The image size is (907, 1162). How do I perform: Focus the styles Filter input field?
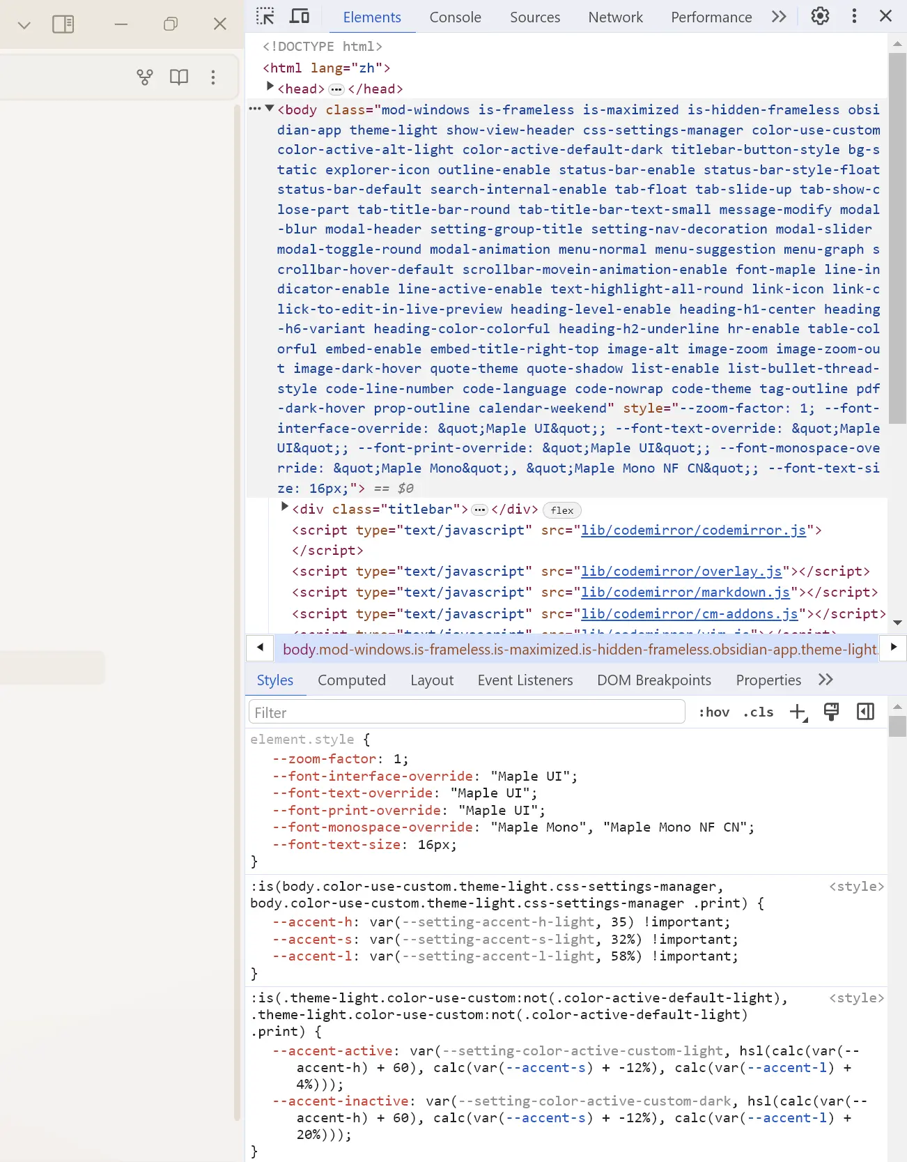(x=467, y=712)
